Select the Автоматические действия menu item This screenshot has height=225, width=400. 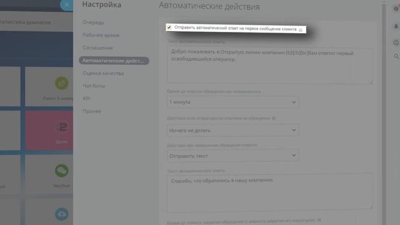(x=114, y=61)
